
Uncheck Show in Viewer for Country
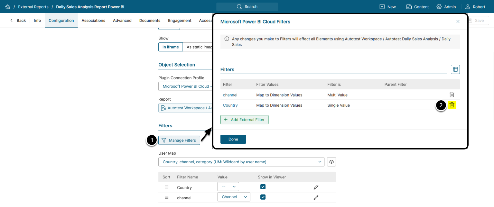[263, 187]
